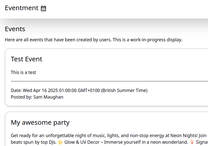The height and width of the screenshot is (146, 208).
Task: Click the Test Event date line
Action: tap(79, 90)
